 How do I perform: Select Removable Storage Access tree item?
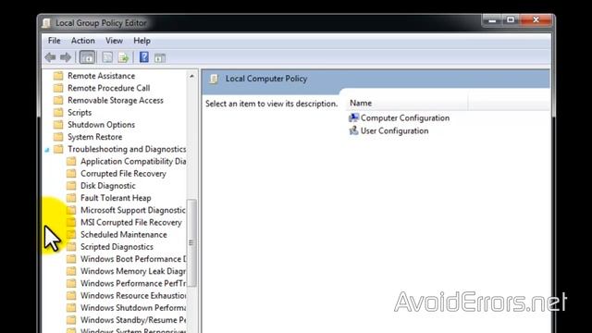point(115,100)
